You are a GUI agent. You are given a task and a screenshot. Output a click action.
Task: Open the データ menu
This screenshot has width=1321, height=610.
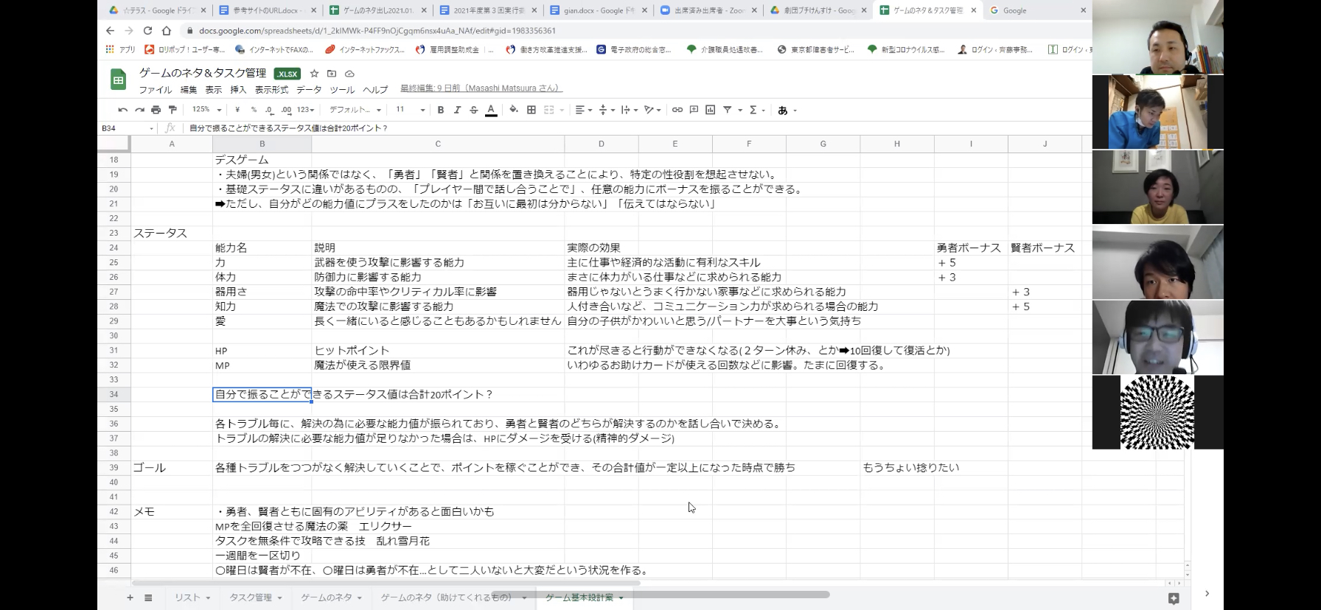coord(309,90)
